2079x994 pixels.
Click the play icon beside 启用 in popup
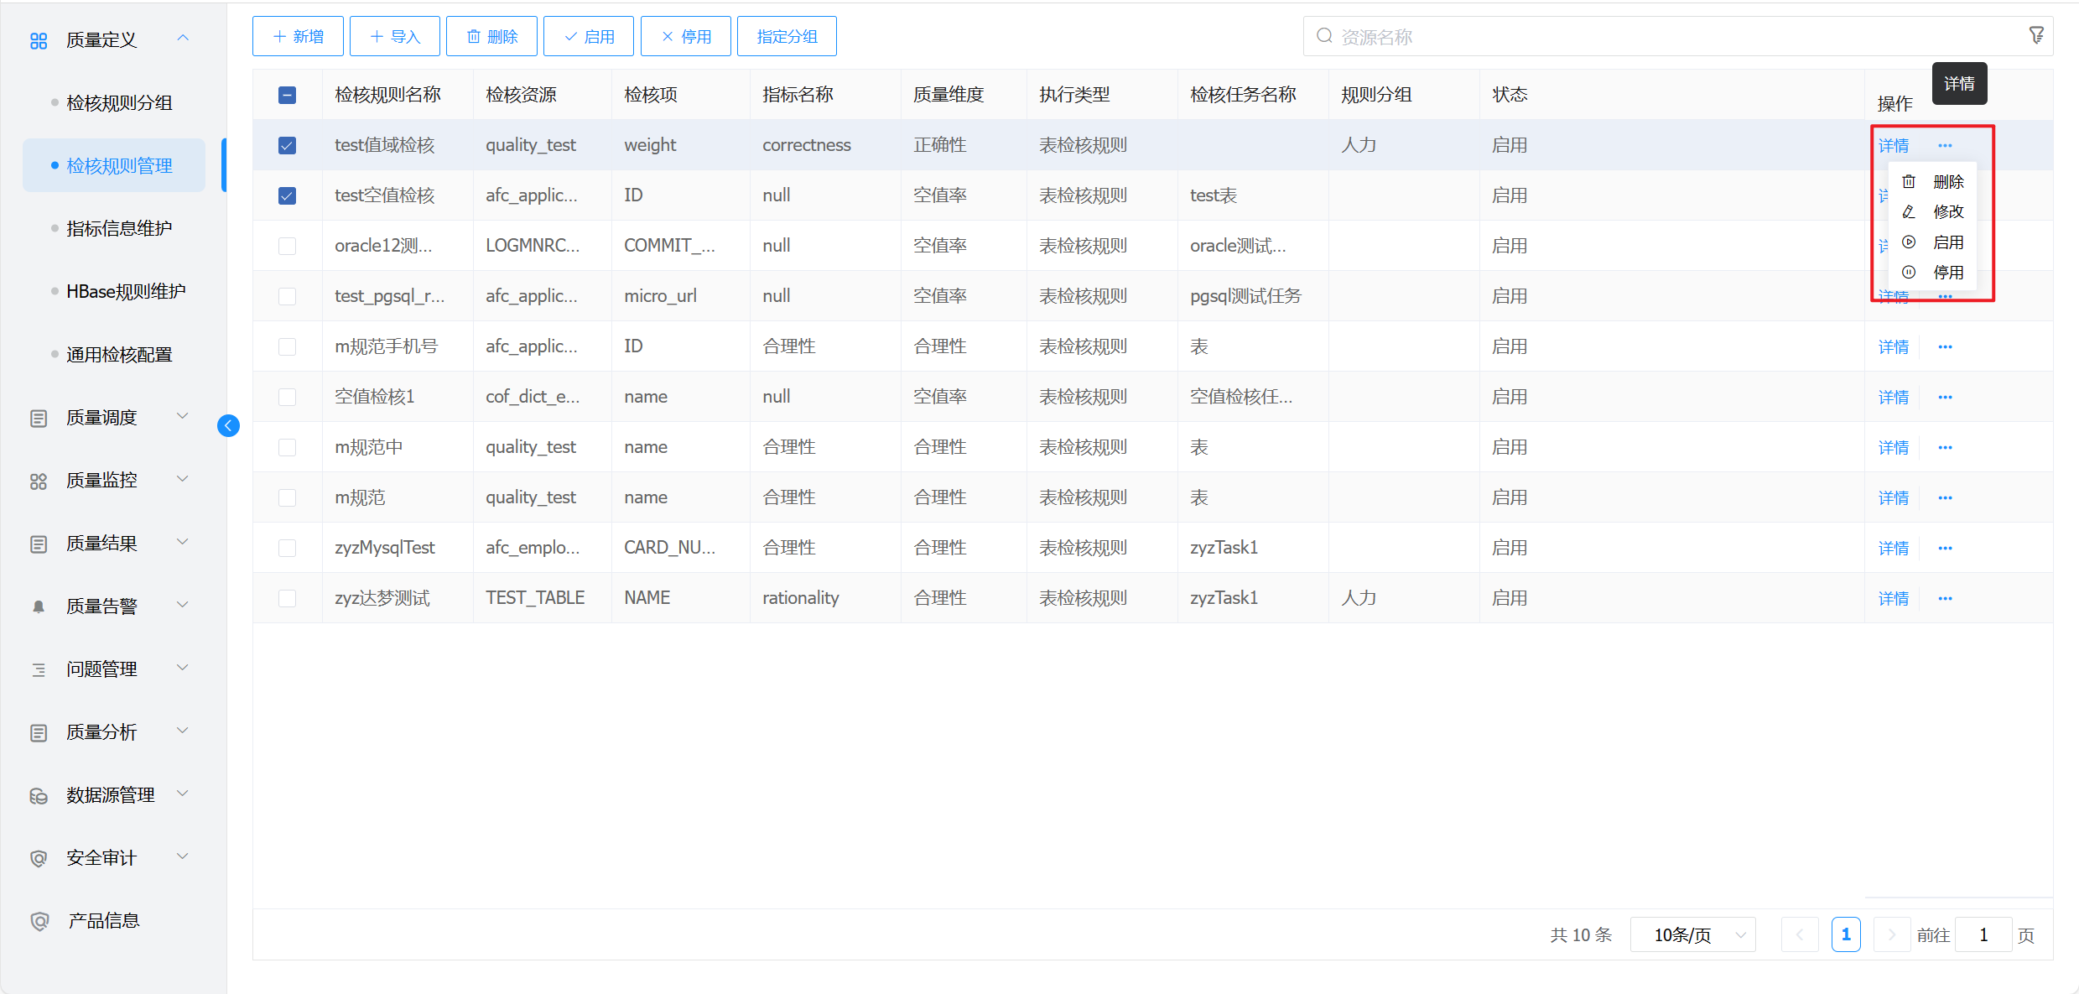pos(1909,242)
